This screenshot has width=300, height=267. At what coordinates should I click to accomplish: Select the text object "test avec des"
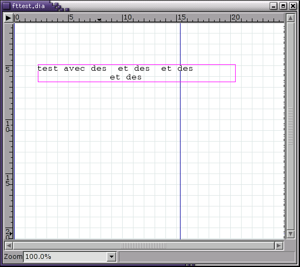(72, 69)
